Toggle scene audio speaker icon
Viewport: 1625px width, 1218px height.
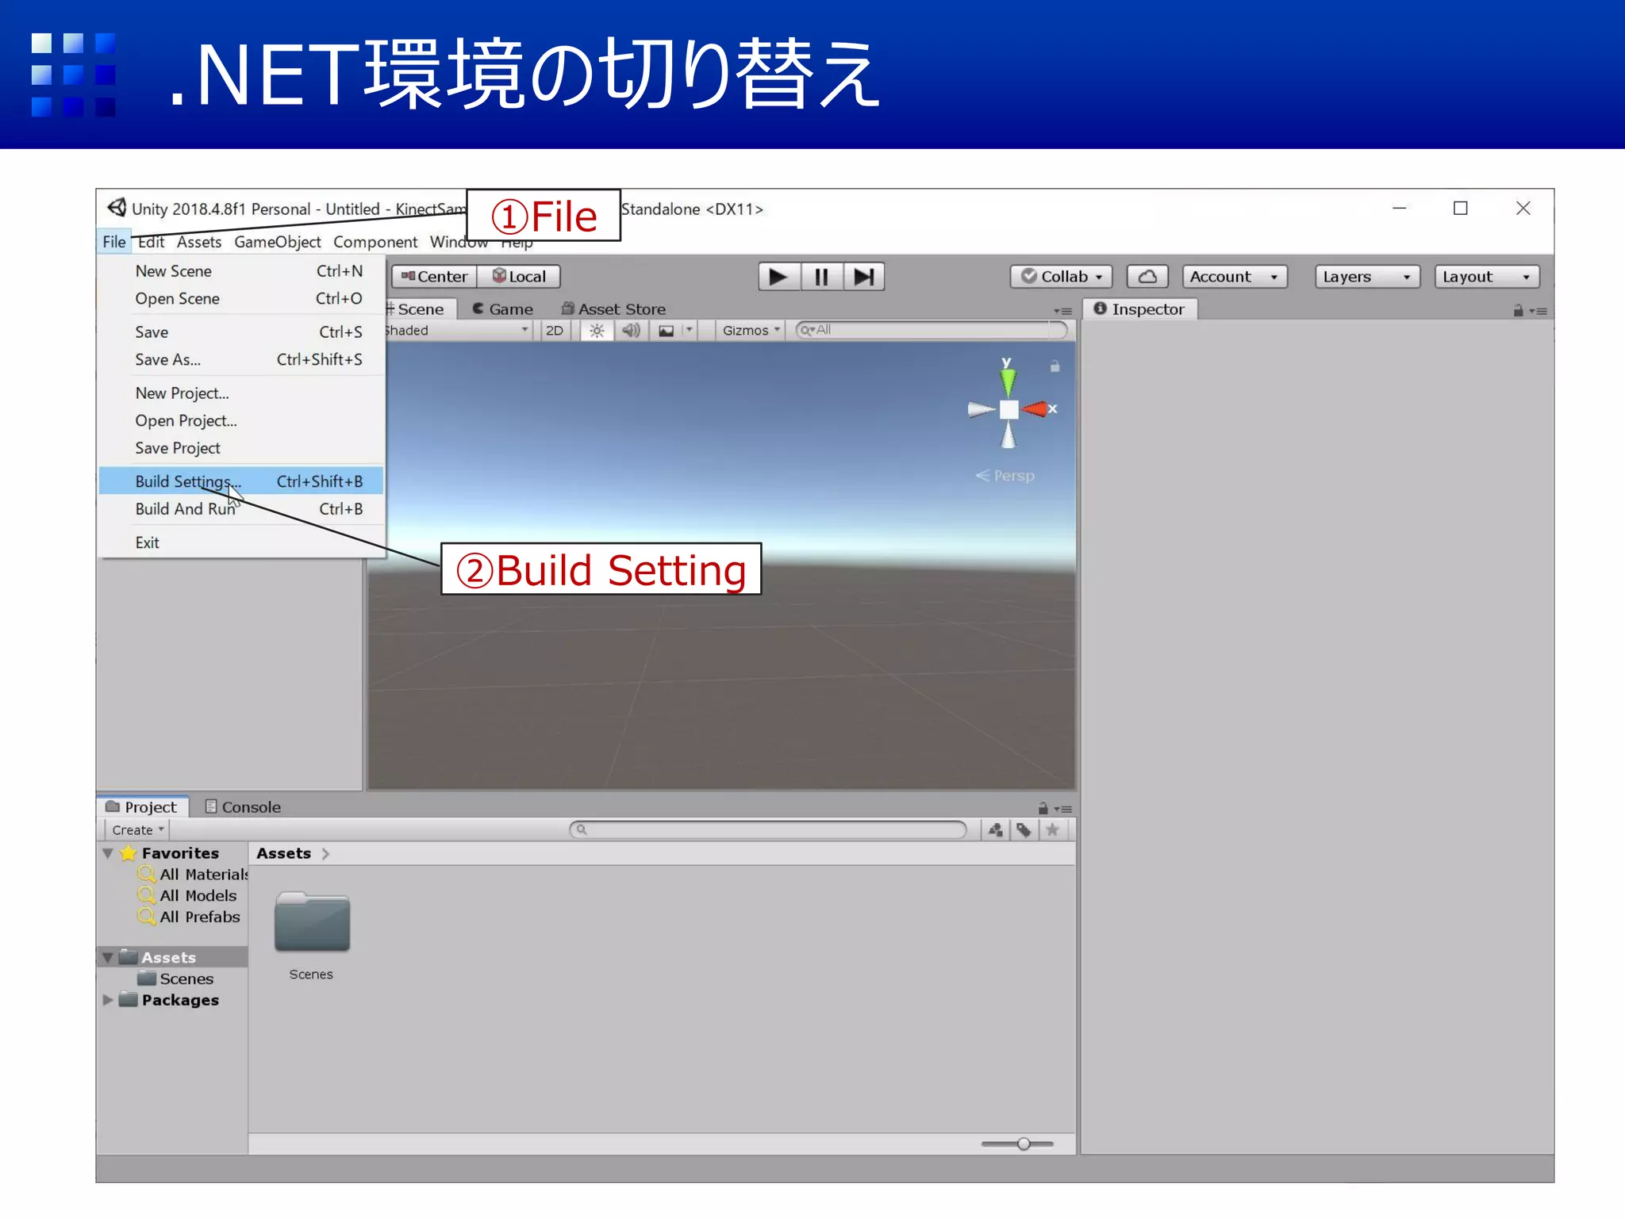coord(631,331)
